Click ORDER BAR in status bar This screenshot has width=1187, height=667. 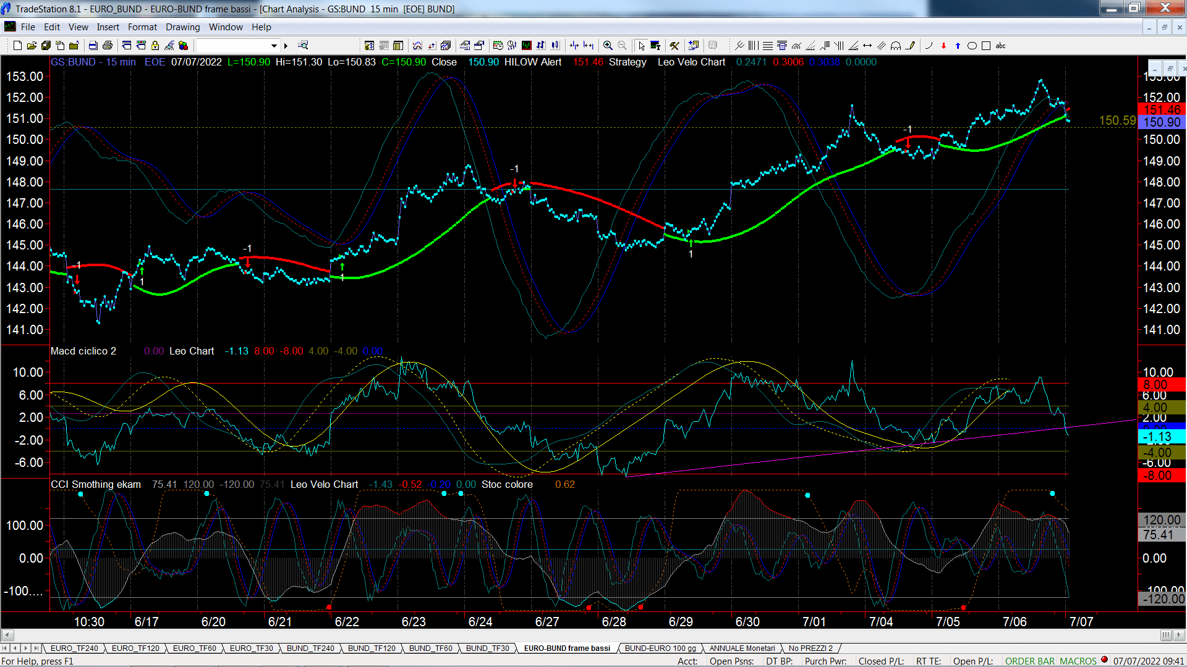(x=1030, y=661)
